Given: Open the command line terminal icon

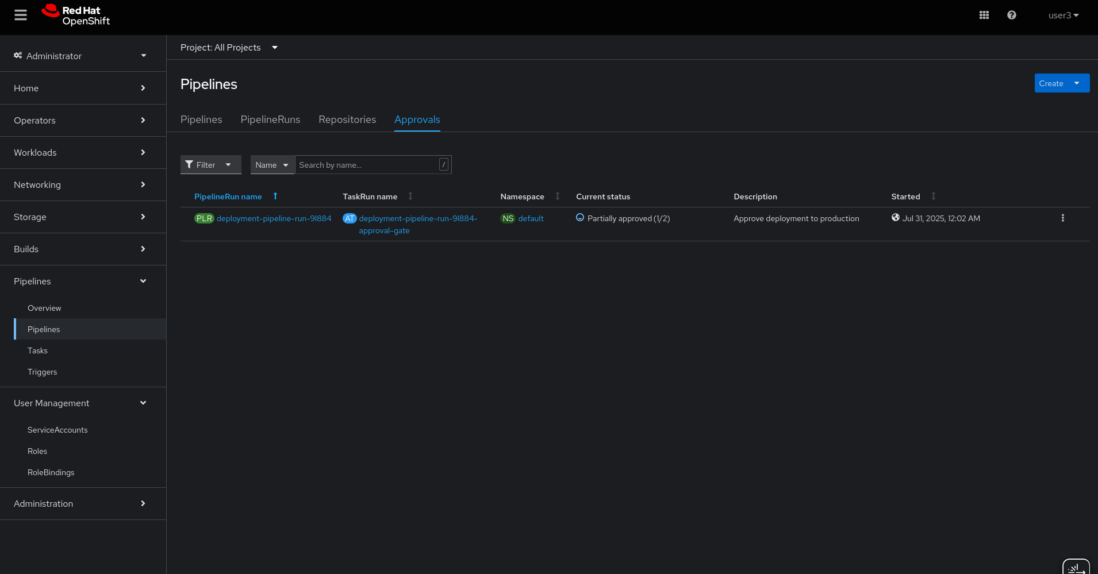Looking at the screenshot, I should click(x=1076, y=568).
